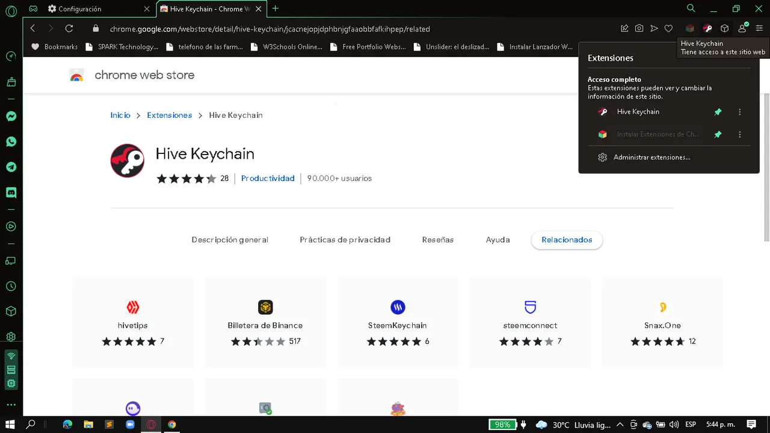Click the padlock site info icon
770x433 pixels.
[x=96, y=28]
